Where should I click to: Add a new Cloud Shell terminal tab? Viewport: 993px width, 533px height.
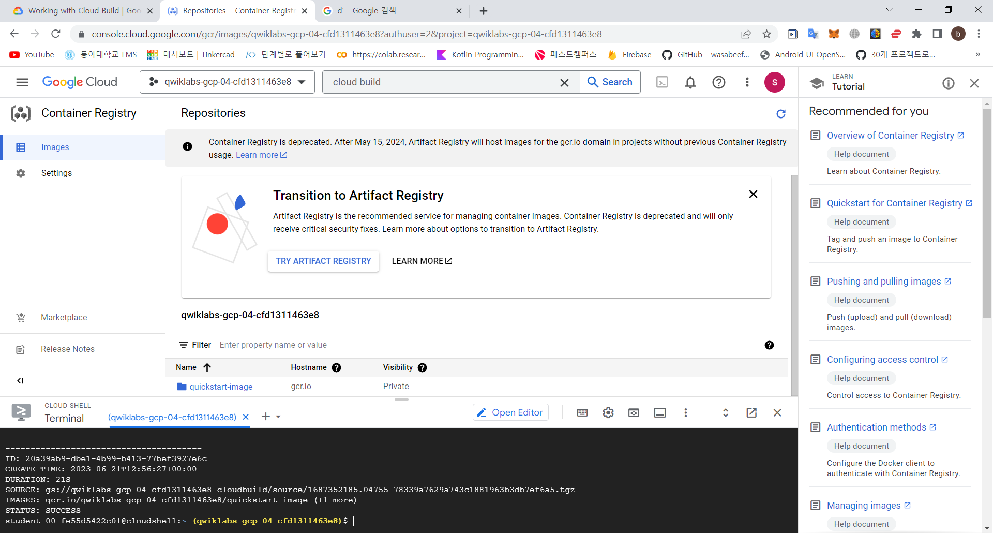tap(265, 417)
